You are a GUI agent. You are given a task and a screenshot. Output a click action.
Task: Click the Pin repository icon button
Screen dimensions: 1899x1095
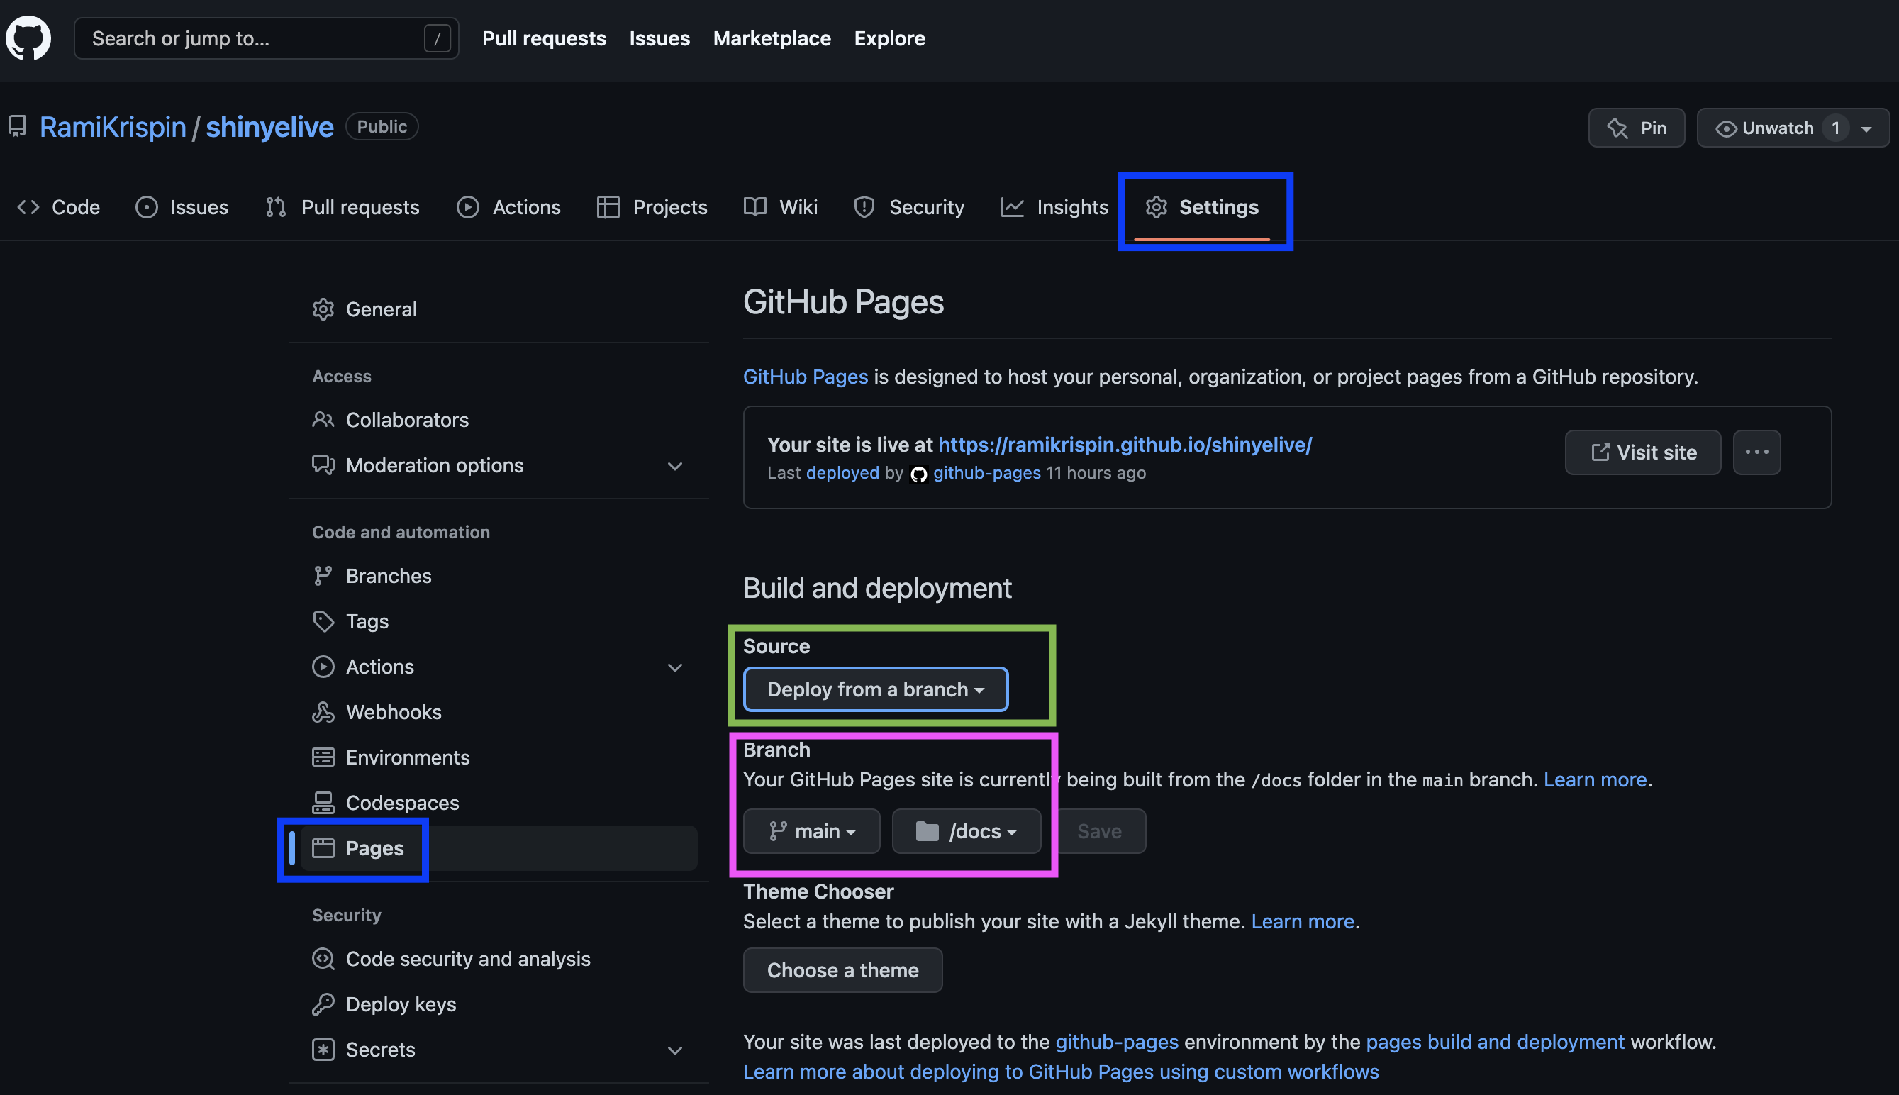click(x=1636, y=128)
